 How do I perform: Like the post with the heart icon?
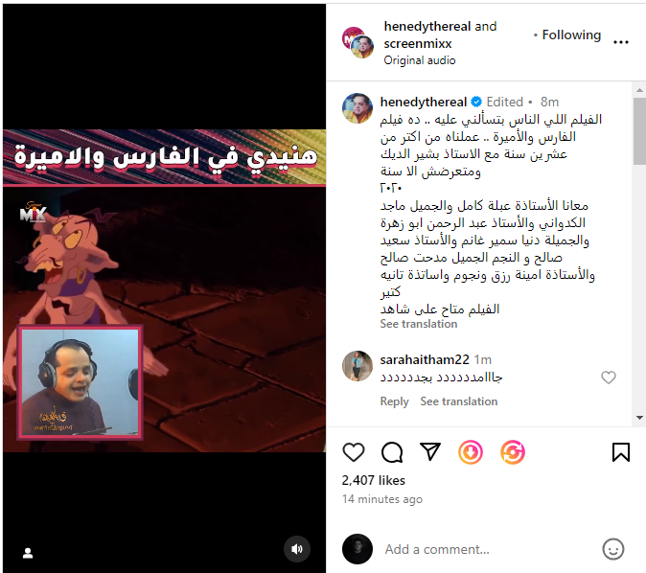point(354,452)
